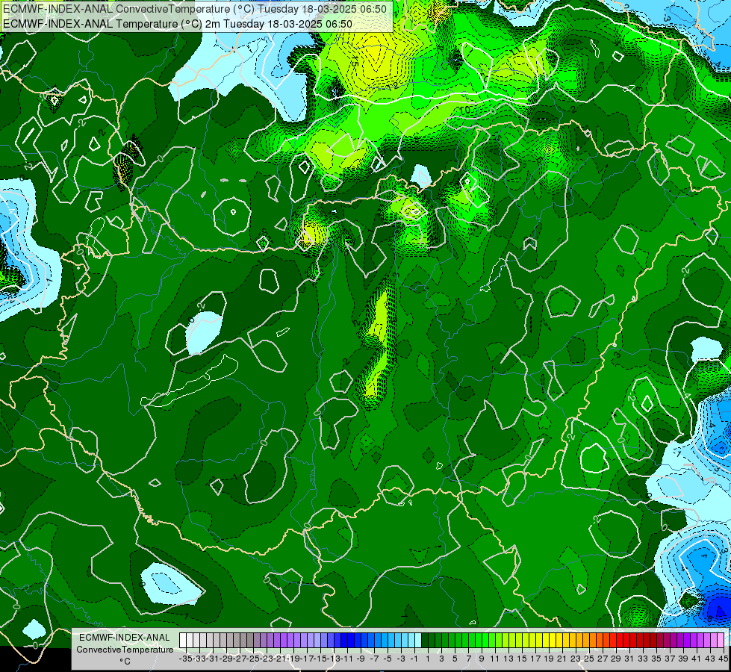Select the pink swatch above 45 in legend
This screenshot has height=672, width=731.
point(721,640)
